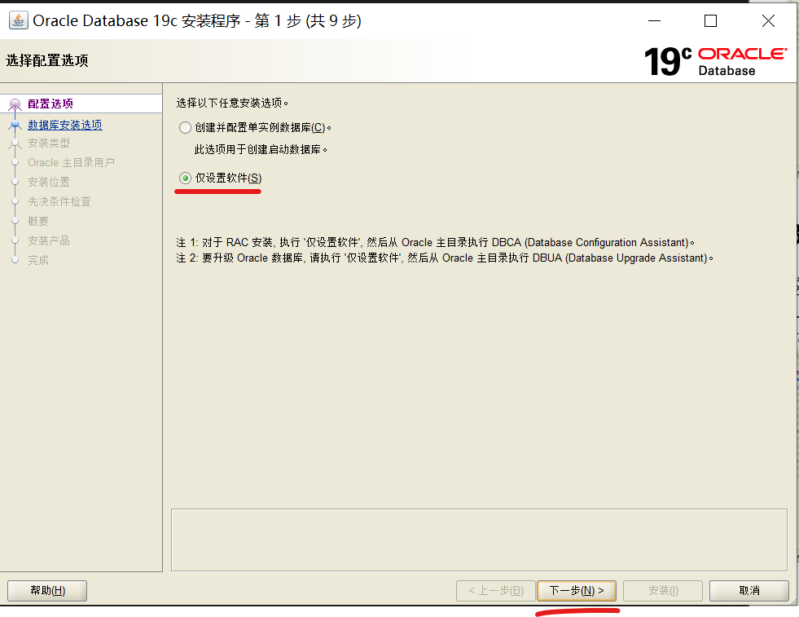Viewport: 799px width, 617px height.
Task: Click 完成 step in sidebar
Action: pos(37,260)
